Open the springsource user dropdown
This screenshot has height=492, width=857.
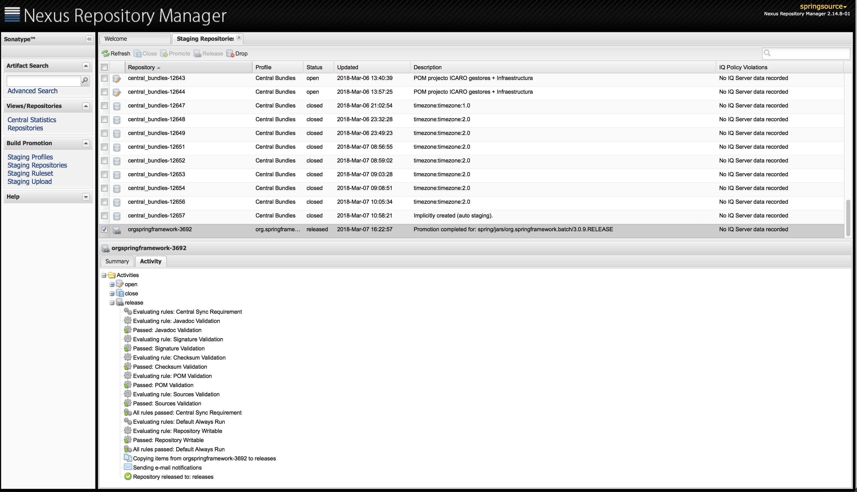coord(823,6)
